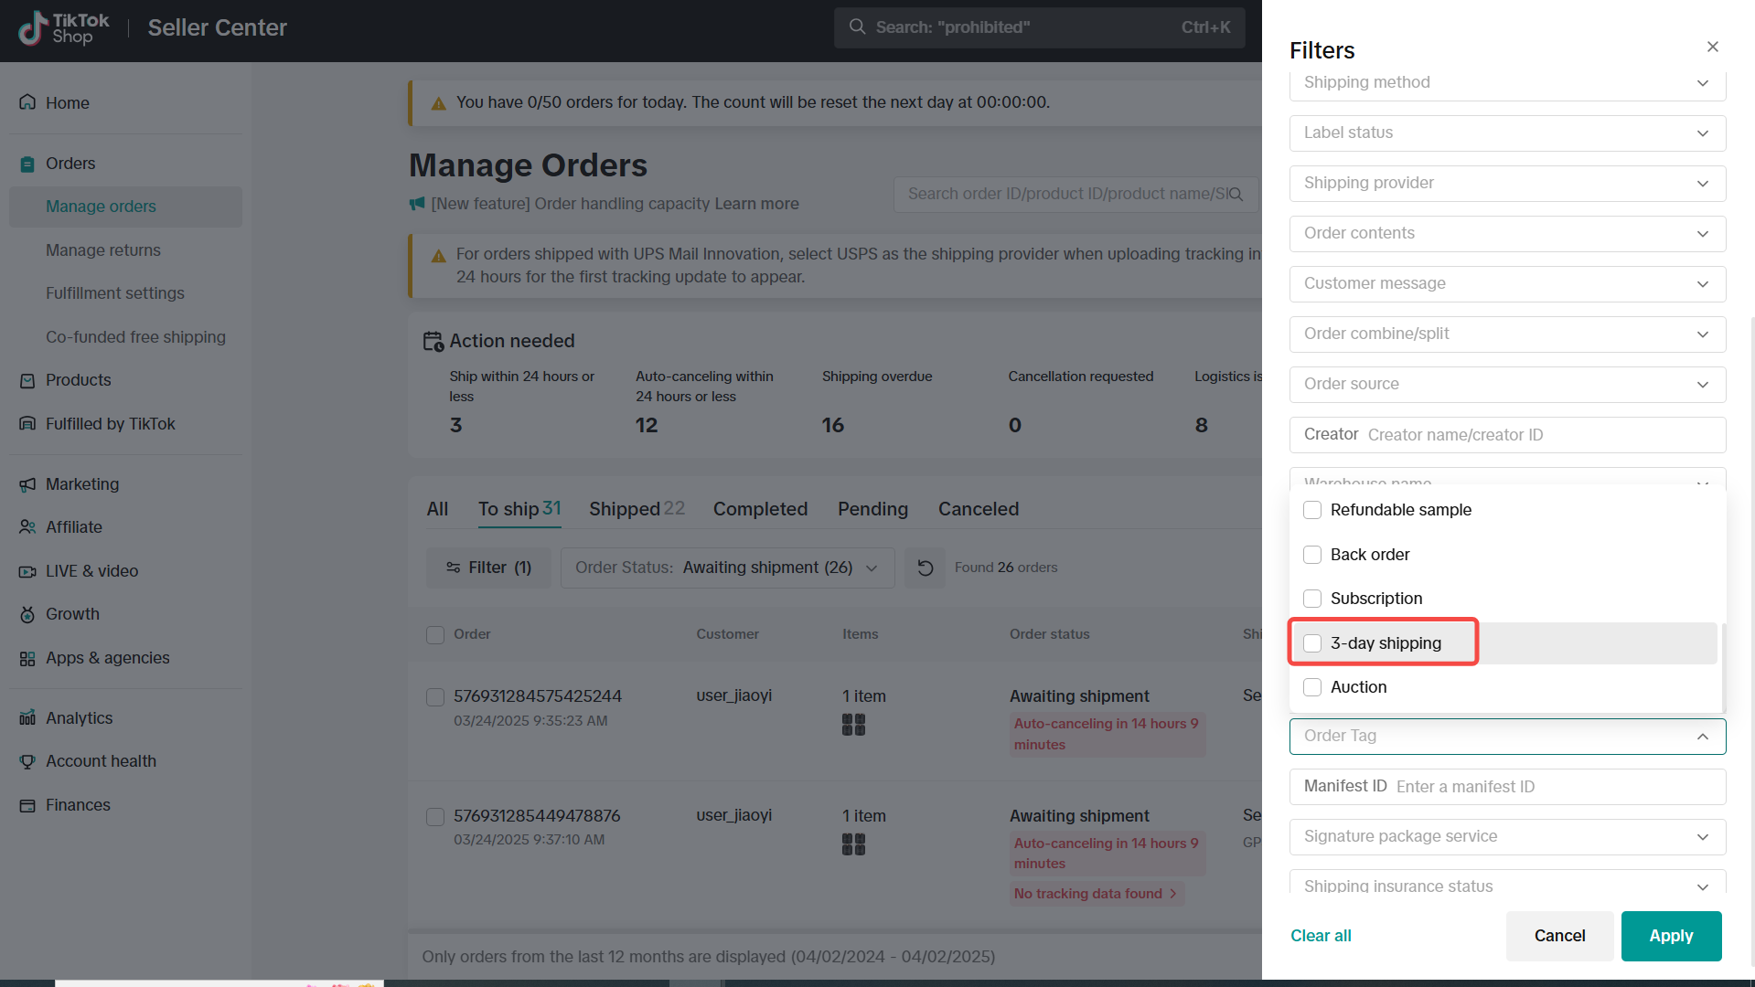1755x987 pixels.
Task: Open Manage returns menu item
Action: (103, 250)
